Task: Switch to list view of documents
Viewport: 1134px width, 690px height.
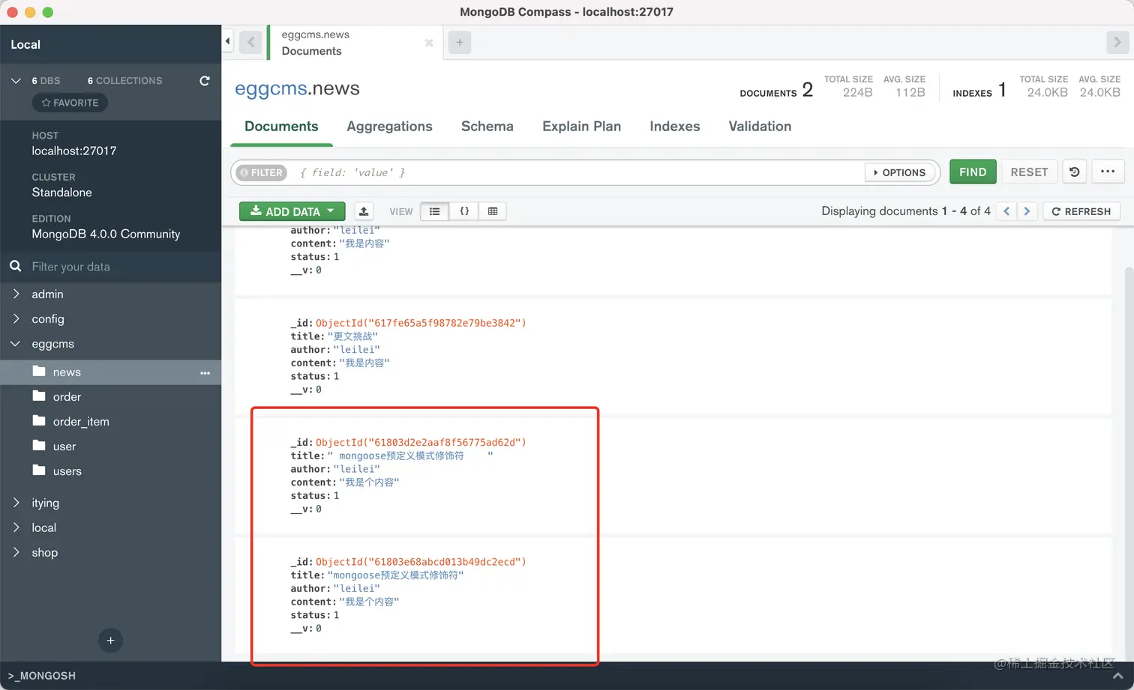Action: click(x=435, y=211)
